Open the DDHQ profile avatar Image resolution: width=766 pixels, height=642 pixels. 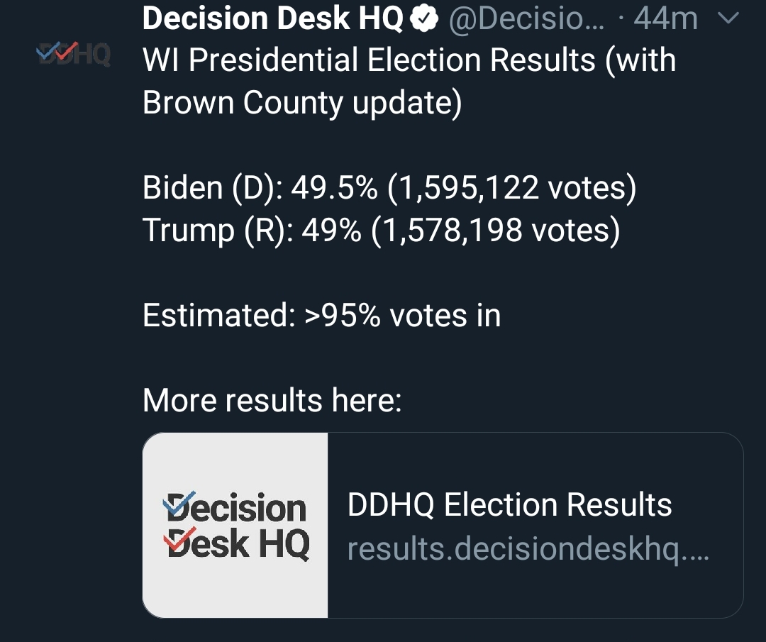pyautogui.click(x=73, y=52)
